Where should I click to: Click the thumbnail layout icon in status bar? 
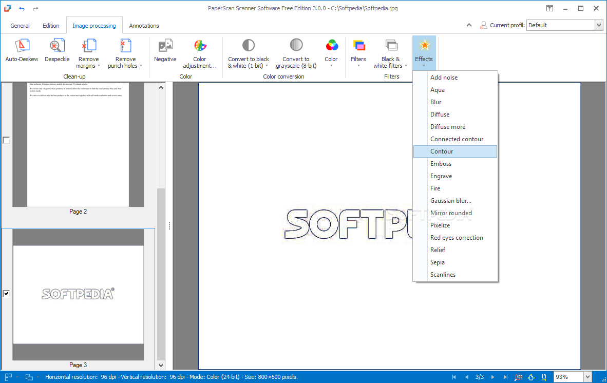point(8,377)
